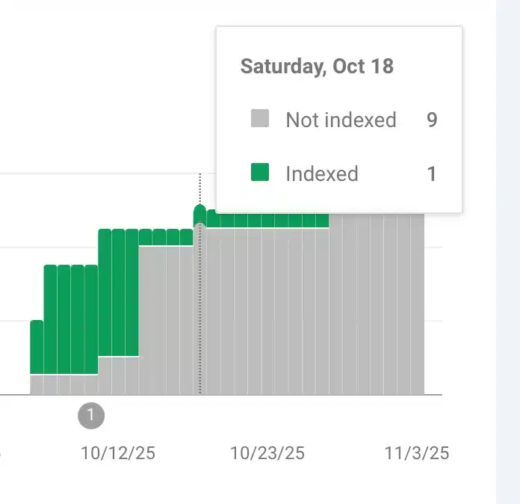This screenshot has height=504, width=520.
Task: Click the highlighted green point on Oct 18 bar
Action: tap(199, 214)
